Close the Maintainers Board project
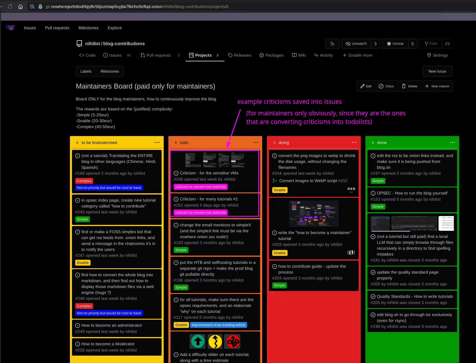Image resolution: width=476 pixels, height=363 pixels. 386,86
